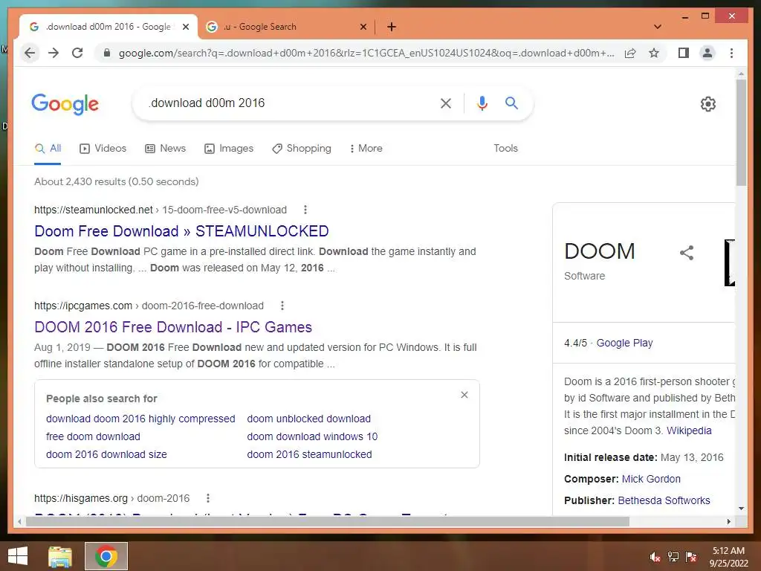Click inside the Google search box

[291, 103]
